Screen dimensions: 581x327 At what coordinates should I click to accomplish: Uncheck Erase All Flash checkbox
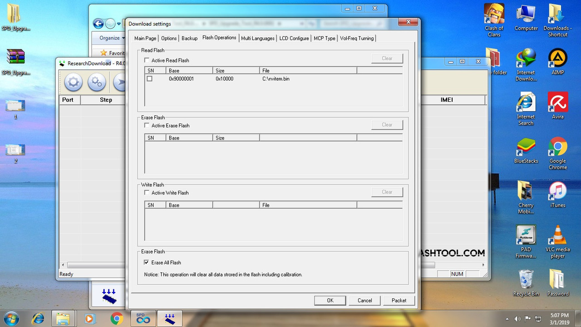coord(147,263)
